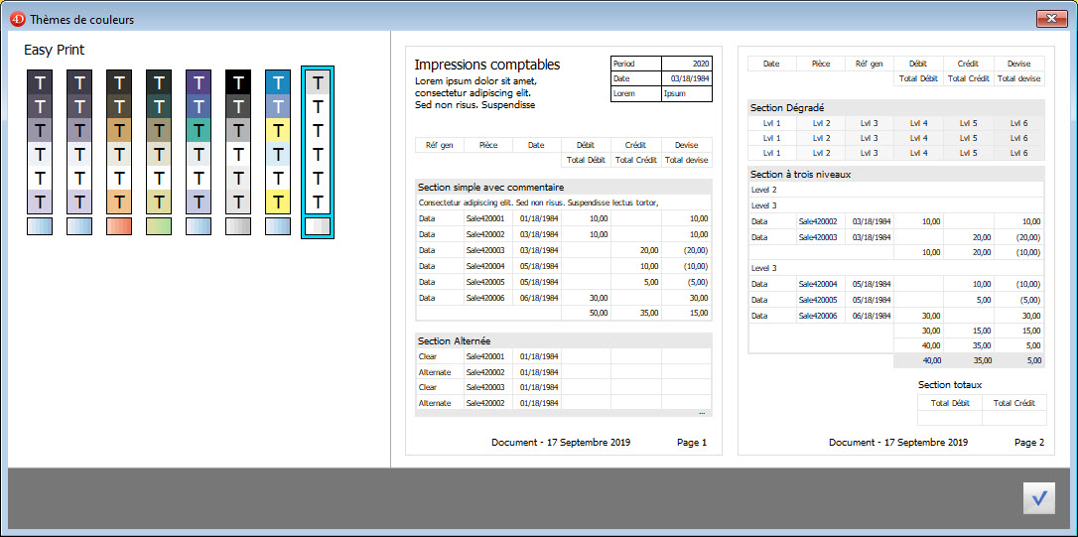Select the blue gradient below the blue-yellow theme
1078x537 pixels.
coord(278,226)
